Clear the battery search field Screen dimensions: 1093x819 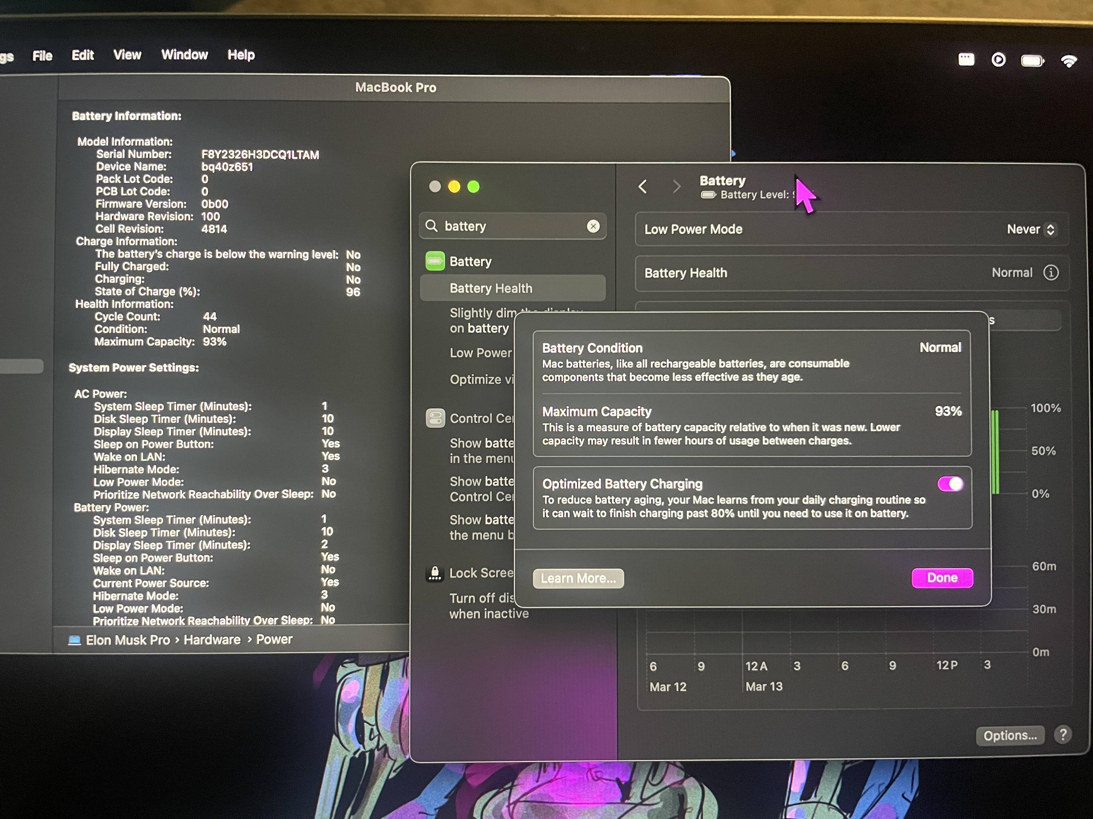click(x=593, y=226)
